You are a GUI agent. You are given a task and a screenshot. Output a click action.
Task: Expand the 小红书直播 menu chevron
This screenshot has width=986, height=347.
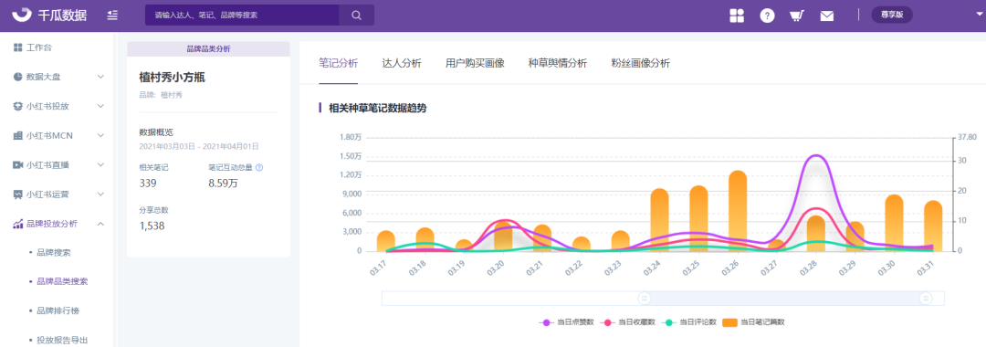[x=100, y=164]
